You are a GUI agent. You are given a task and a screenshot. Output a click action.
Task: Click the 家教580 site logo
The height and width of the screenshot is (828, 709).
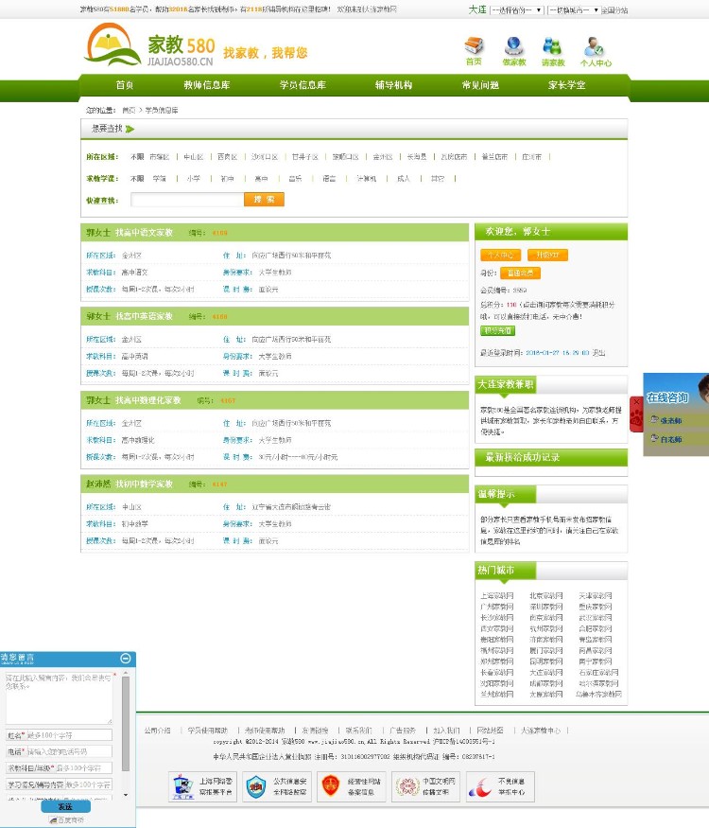(x=149, y=44)
